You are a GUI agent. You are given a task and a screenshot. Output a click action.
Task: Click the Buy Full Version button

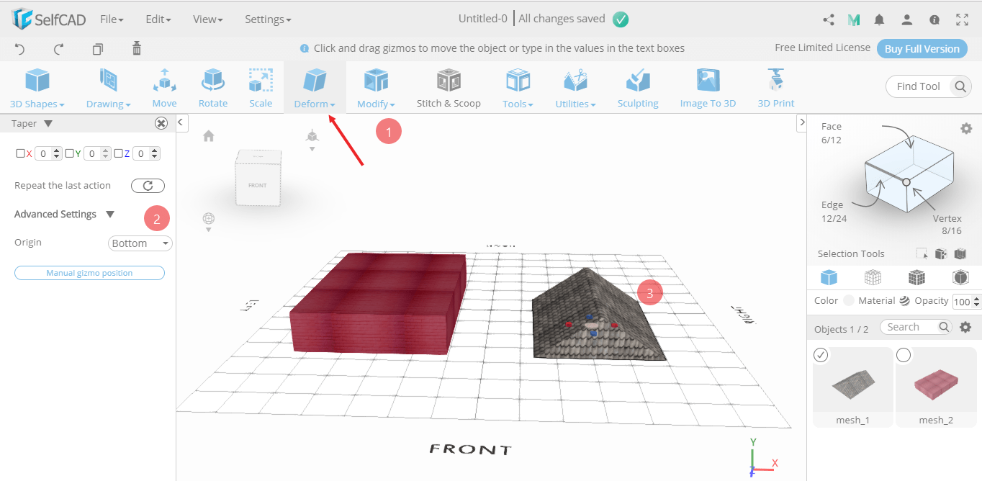tap(922, 48)
